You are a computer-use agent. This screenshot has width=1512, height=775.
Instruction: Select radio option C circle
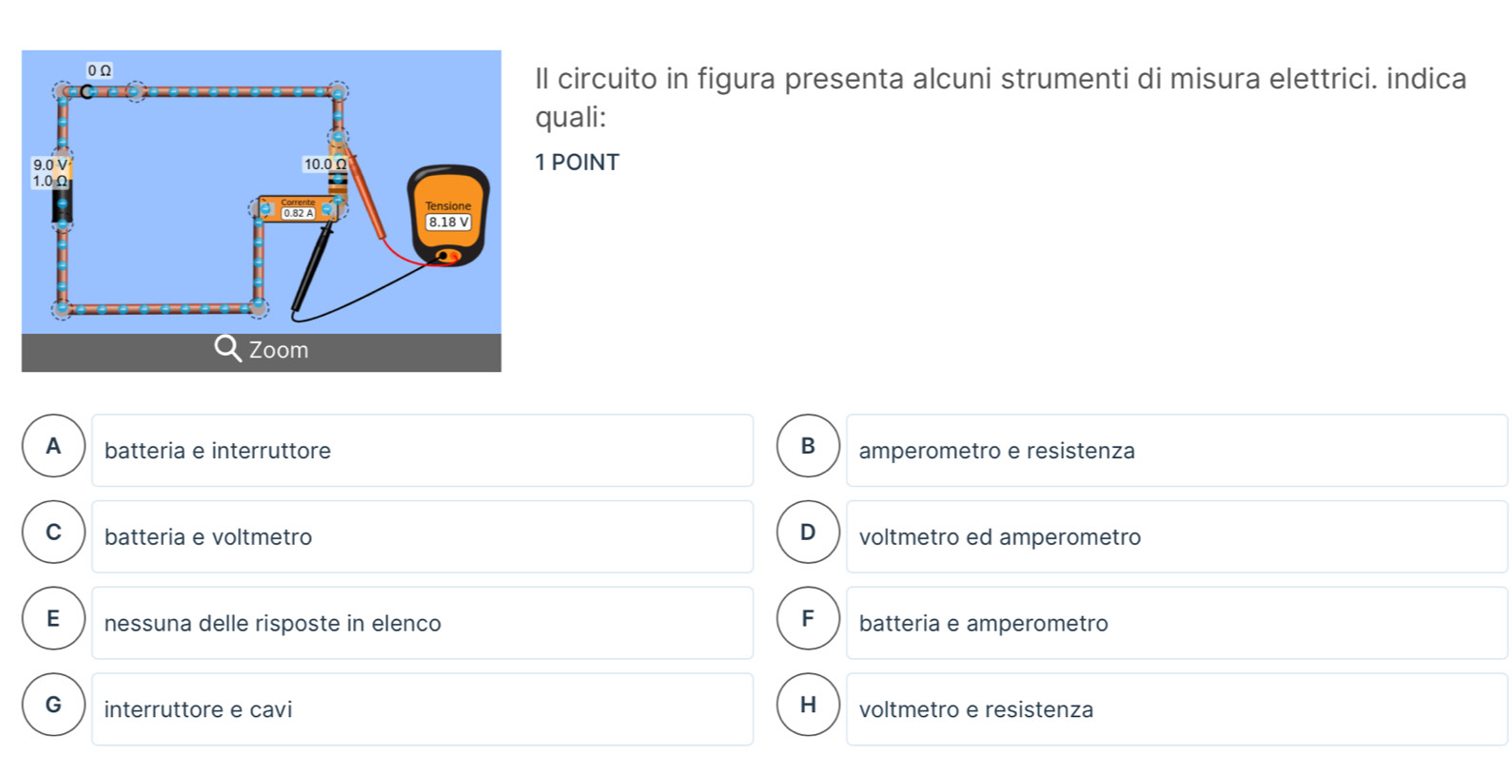[54, 533]
